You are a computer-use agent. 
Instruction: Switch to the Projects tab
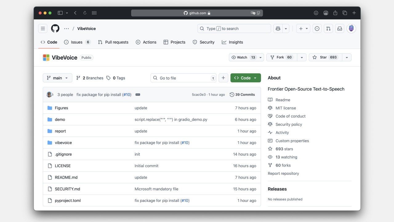(175, 42)
